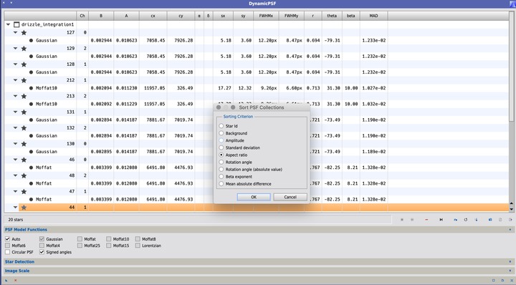Click the MAD value 1.027e-02
This screenshot has height=285, width=516.
click(x=374, y=88)
